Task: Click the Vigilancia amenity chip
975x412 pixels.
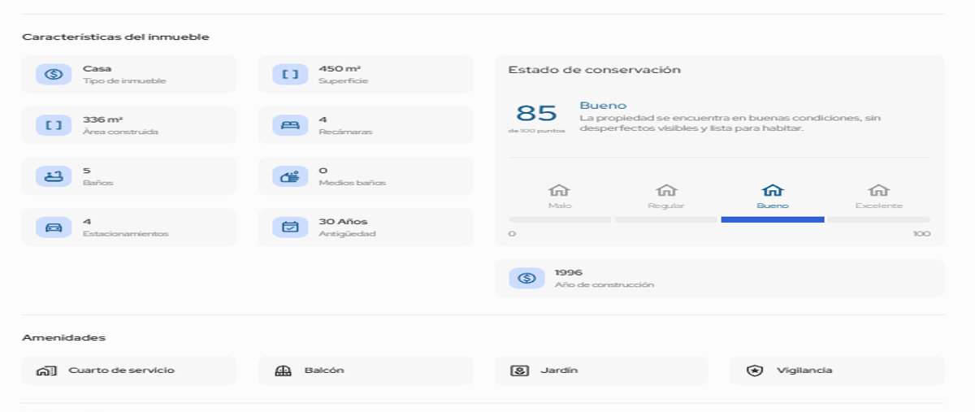Action: [837, 371]
